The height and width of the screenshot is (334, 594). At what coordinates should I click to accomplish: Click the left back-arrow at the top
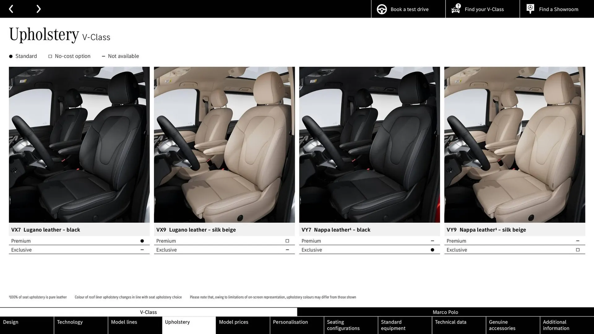click(11, 9)
